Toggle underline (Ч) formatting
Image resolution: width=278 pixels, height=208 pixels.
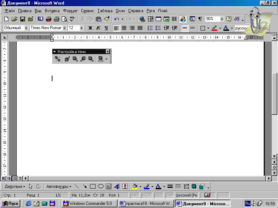106,28
